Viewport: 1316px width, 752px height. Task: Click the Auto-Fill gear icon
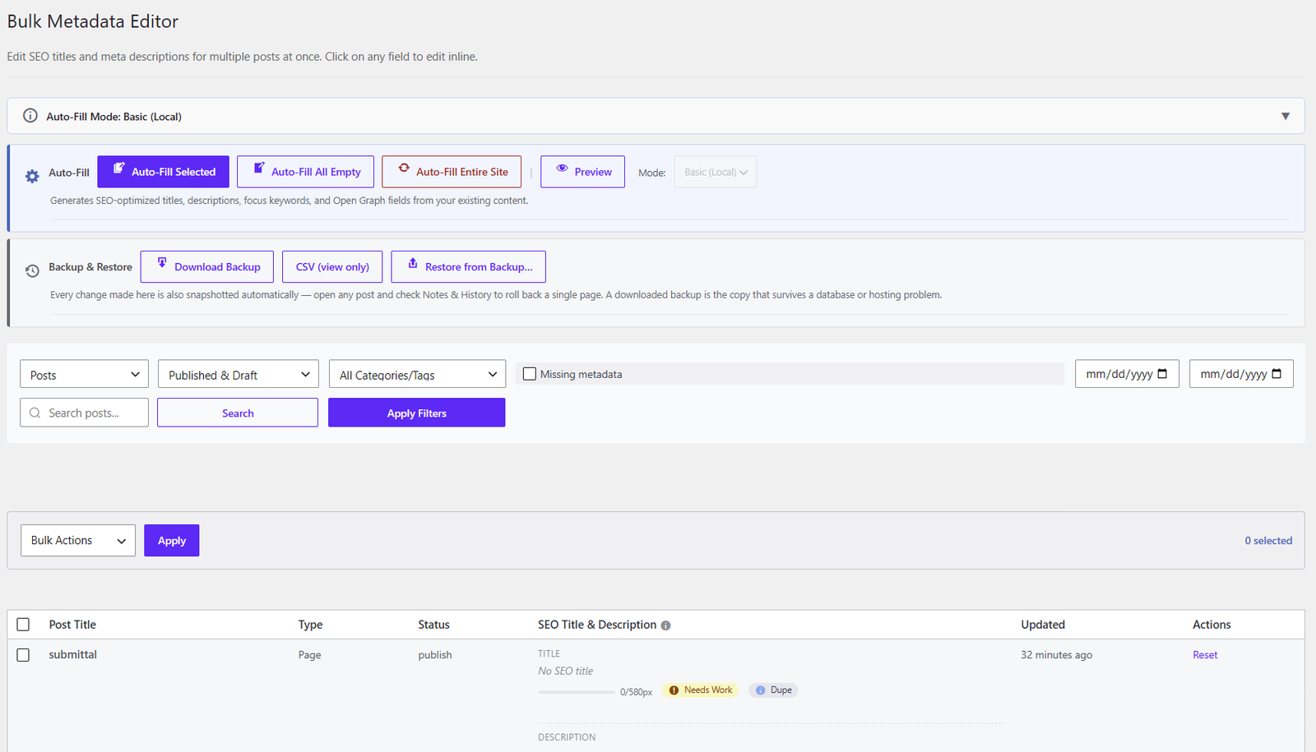pos(32,176)
